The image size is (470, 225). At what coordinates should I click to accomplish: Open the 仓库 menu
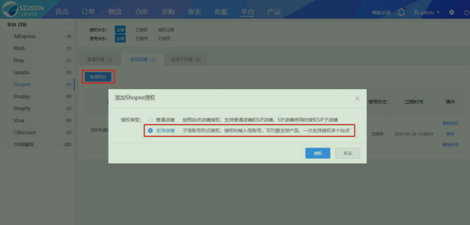(x=142, y=12)
